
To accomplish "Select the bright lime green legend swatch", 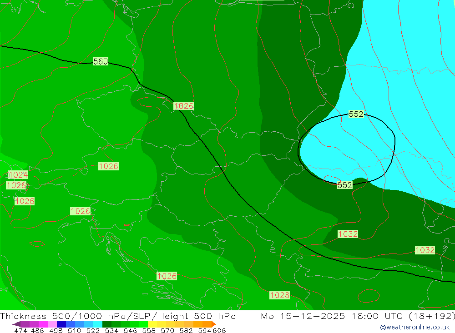I will [x=143, y=324].
